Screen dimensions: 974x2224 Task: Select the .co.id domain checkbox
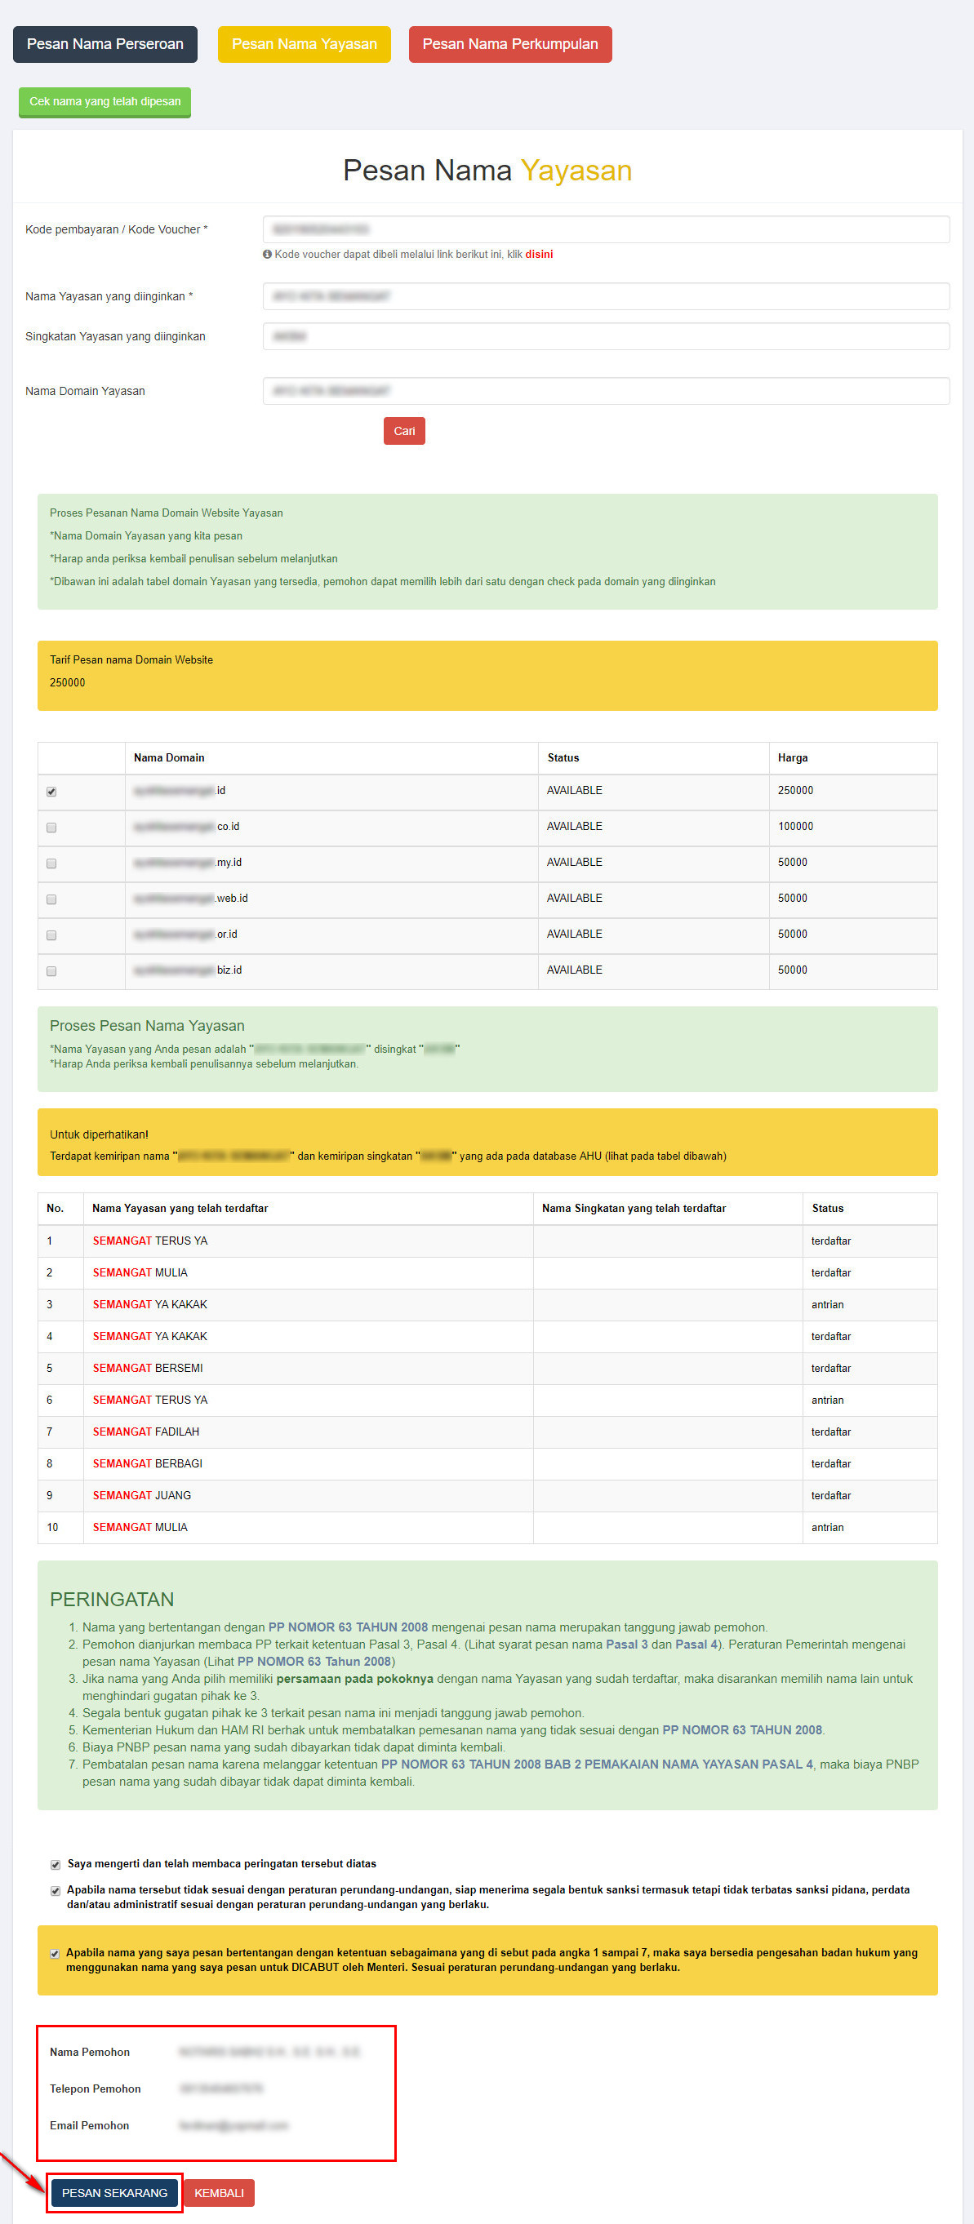(51, 828)
